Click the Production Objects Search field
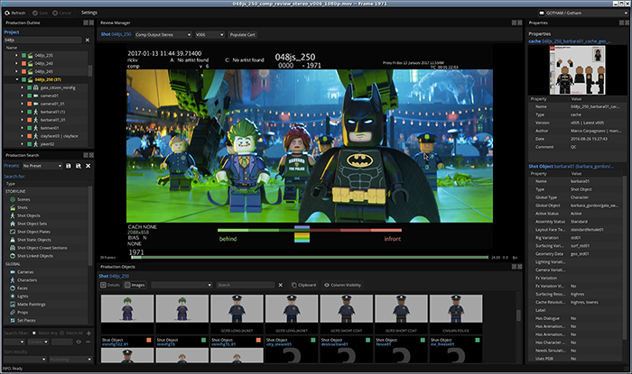The image size is (632, 374). coord(246,285)
